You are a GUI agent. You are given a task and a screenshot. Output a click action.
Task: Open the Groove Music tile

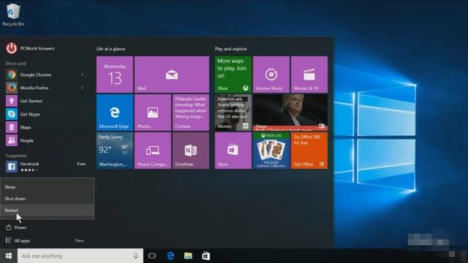click(271, 75)
